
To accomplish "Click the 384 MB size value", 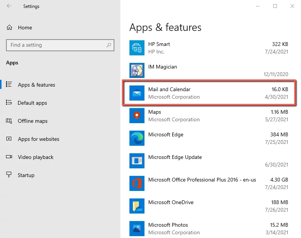I will point(279,135).
